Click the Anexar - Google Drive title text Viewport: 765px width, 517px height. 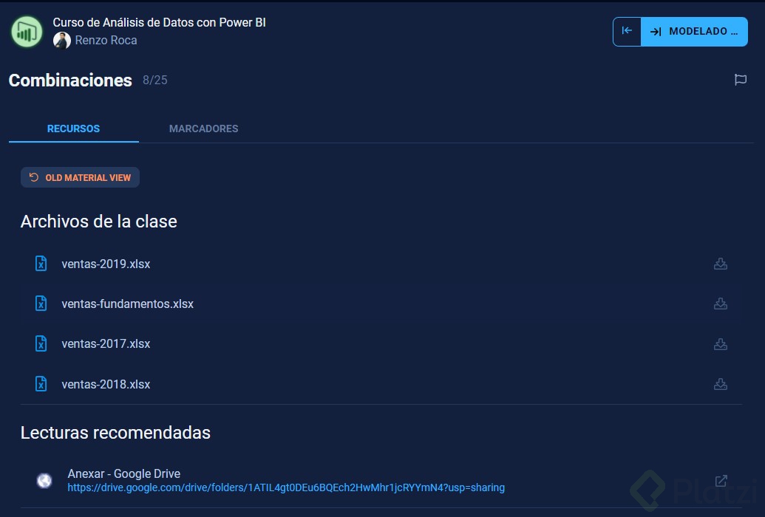pyautogui.click(x=123, y=473)
